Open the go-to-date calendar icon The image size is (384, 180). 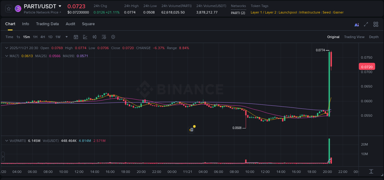tap(76, 37)
